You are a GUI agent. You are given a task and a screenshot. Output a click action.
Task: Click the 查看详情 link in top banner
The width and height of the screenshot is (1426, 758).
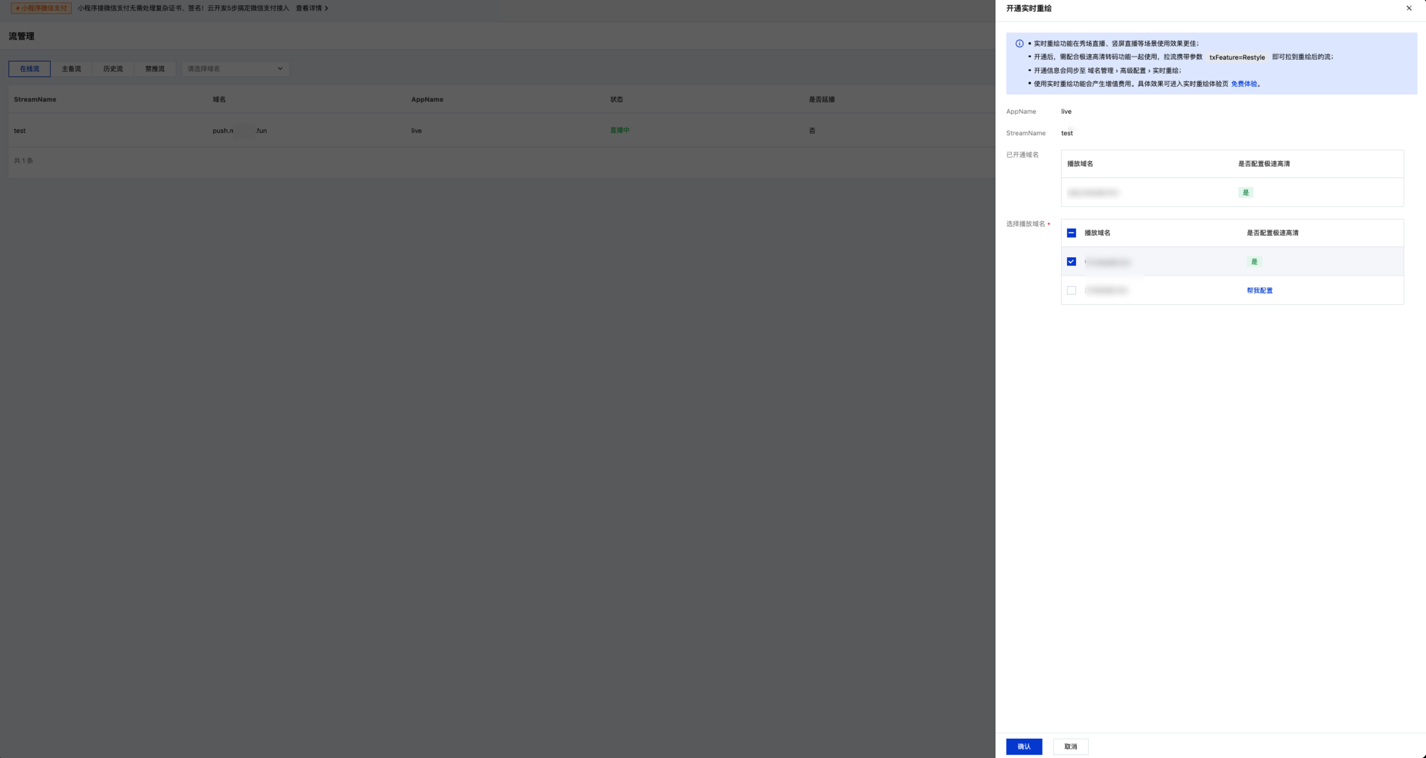pyautogui.click(x=308, y=8)
